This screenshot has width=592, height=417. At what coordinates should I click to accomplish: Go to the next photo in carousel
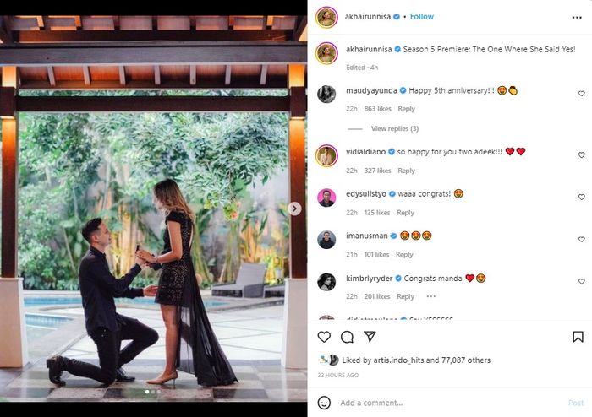click(x=294, y=208)
